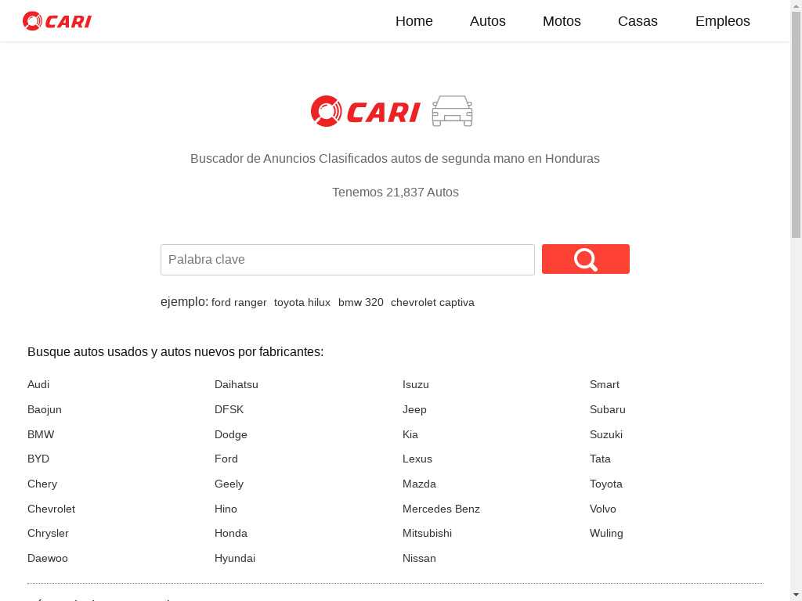Open Volvo listings
This screenshot has width=802, height=601.
pyautogui.click(x=603, y=509)
